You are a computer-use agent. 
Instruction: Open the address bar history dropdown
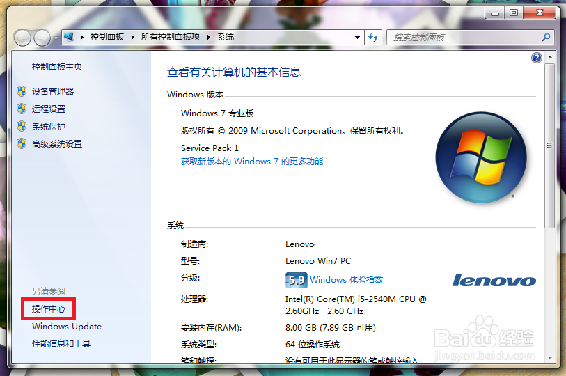click(x=357, y=37)
